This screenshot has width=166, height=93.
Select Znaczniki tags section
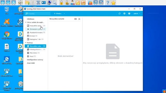[x=31, y=63]
